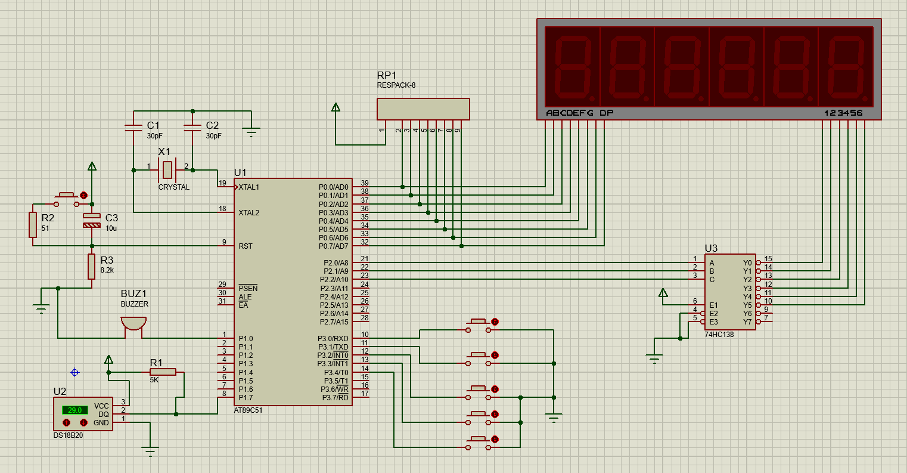907x473 pixels.
Task: Select power terminal on 74HC138 E1 pin
Action: (663, 292)
